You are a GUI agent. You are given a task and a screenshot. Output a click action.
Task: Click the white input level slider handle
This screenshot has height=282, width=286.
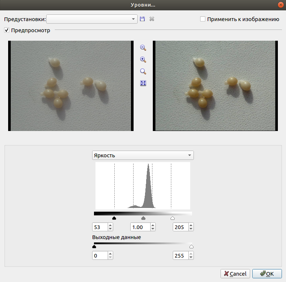click(x=172, y=218)
